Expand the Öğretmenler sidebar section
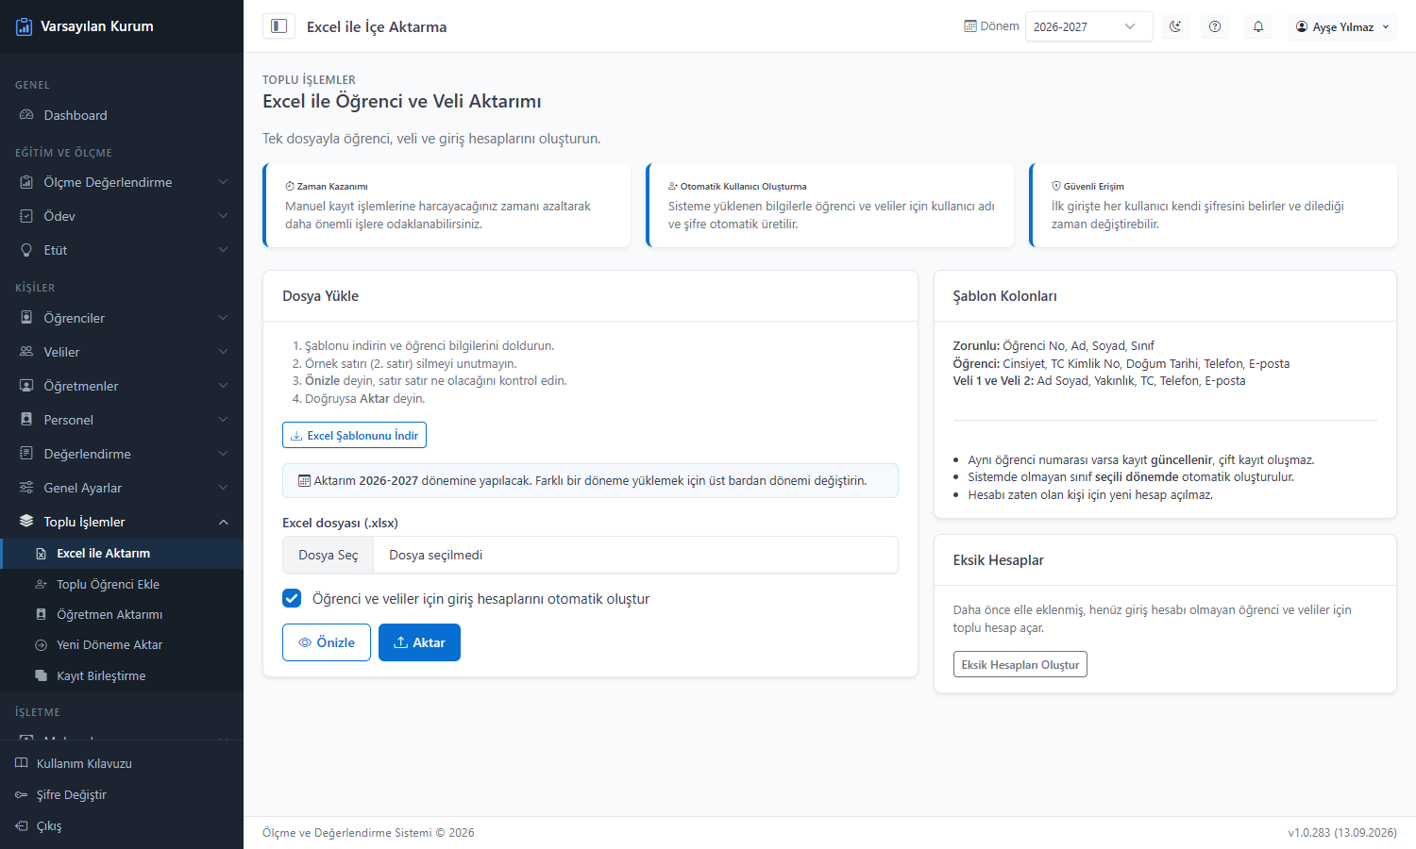The width and height of the screenshot is (1416, 849). point(122,386)
